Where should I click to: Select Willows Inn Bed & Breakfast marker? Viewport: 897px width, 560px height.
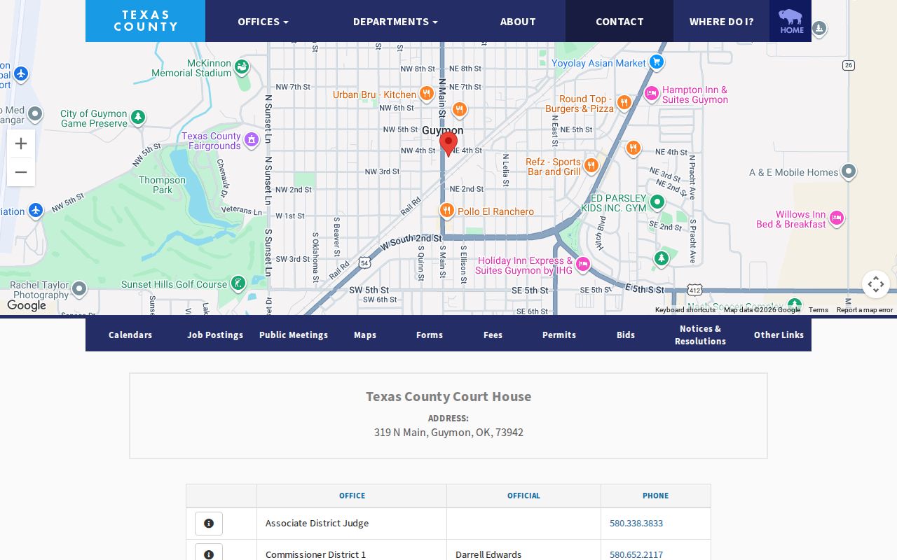click(836, 218)
